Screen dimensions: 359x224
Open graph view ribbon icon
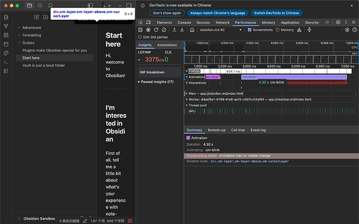coord(6,26)
